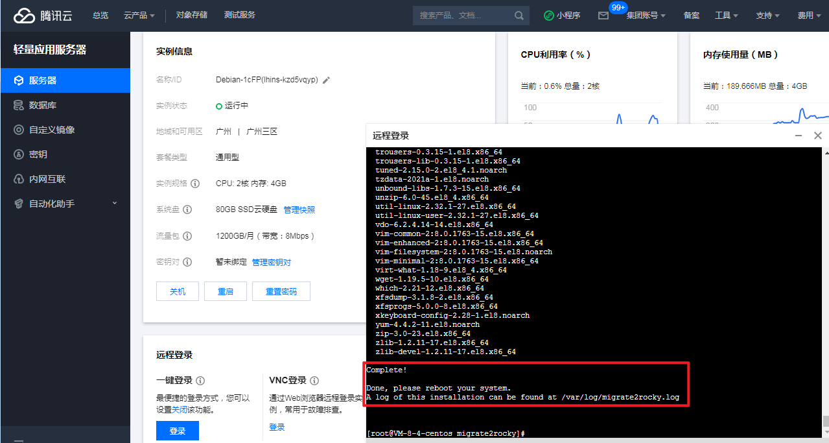Click the 自动化助手 sidebar icon
The width and height of the screenshot is (829, 443).
(19, 204)
